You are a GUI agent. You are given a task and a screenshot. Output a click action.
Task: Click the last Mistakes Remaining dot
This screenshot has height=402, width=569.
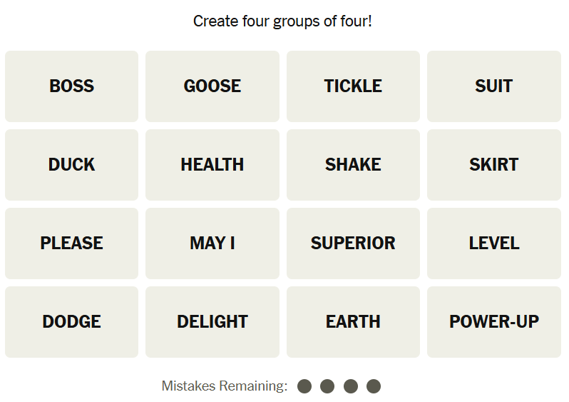pyautogui.click(x=374, y=386)
